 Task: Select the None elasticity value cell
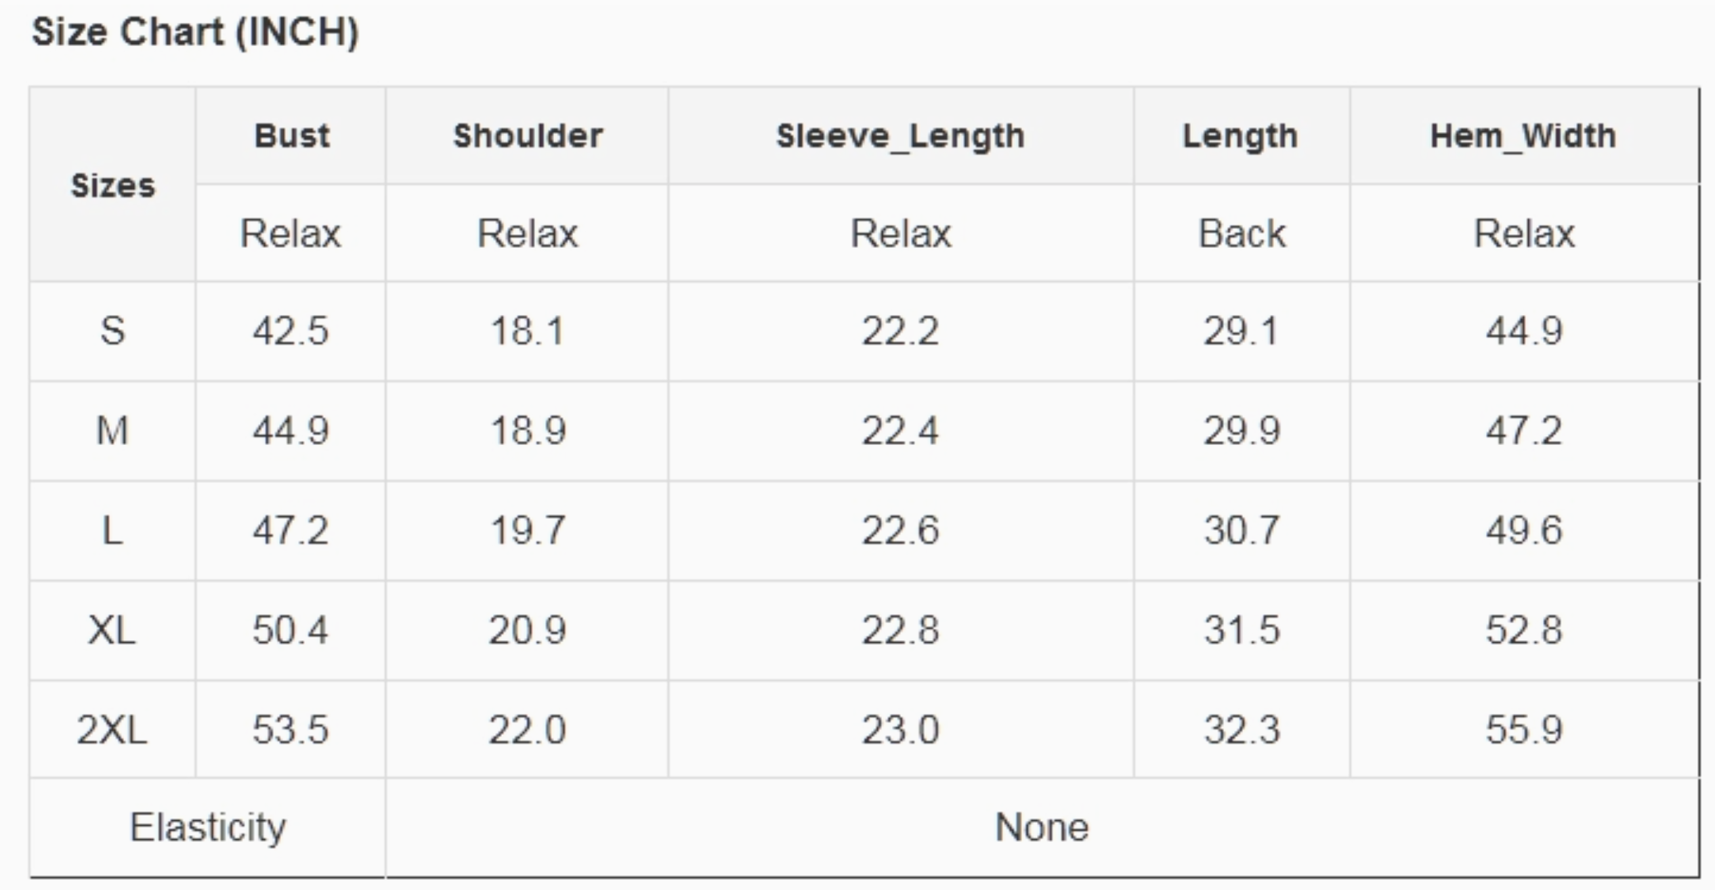pyautogui.click(x=1042, y=828)
